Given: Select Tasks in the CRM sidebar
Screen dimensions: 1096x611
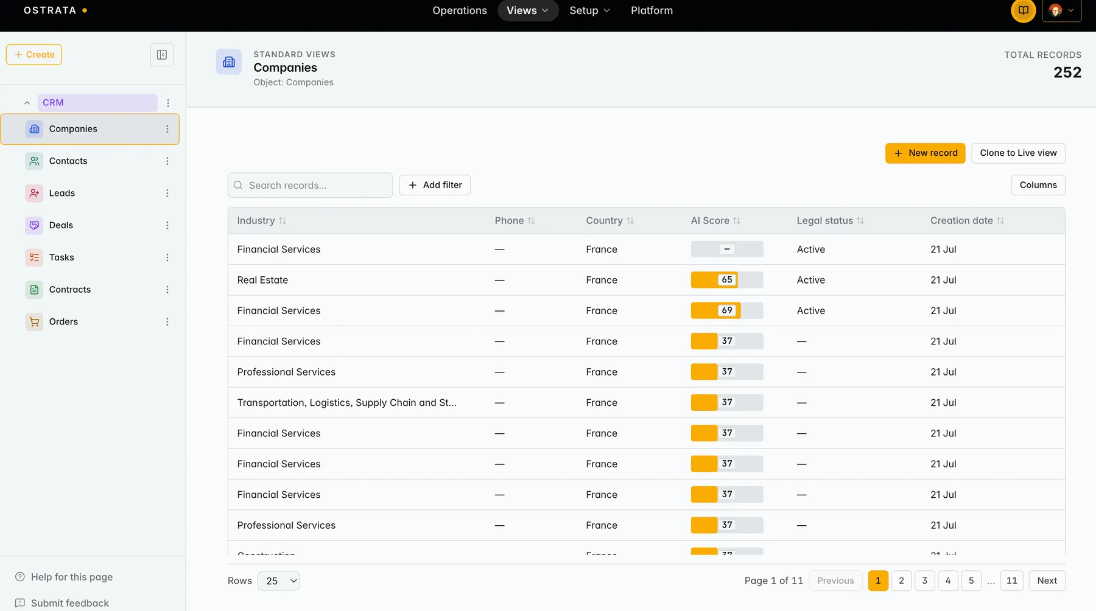Looking at the screenshot, I should pyautogui.click(x=90, y=257).
